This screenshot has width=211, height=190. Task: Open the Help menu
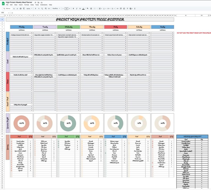pos(50,5)
